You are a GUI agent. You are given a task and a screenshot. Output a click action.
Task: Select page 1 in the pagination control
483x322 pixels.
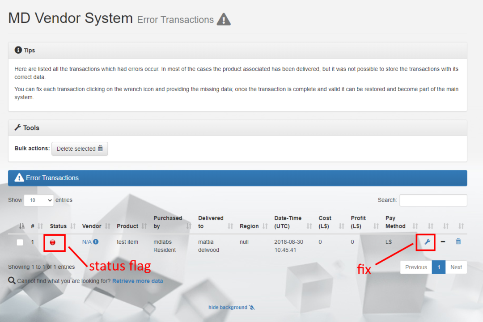click(439, 267)
